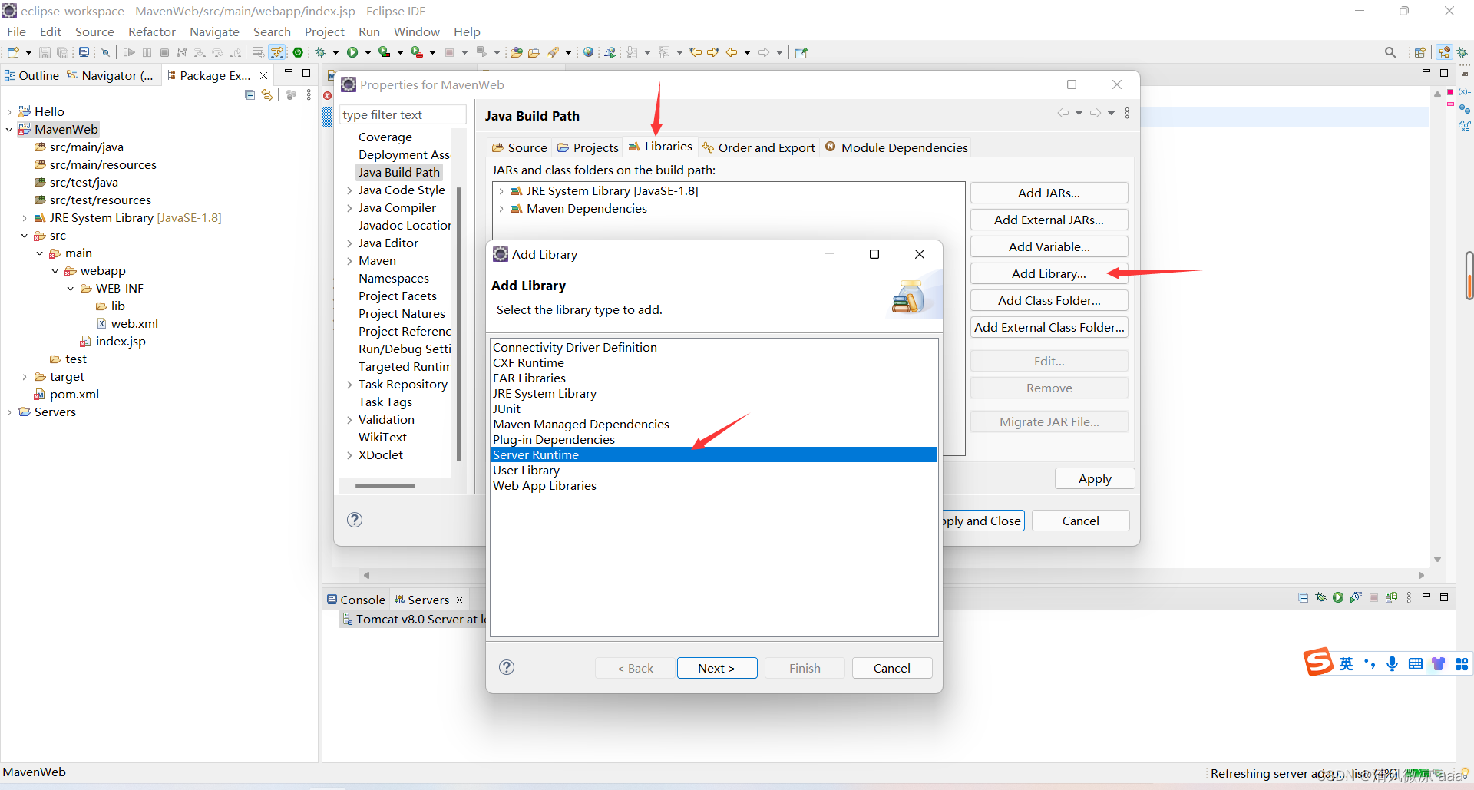The image size is (1474, 790).
Task: Collapse the WEB-INF folder
Action: pyautogui.click(x=71, y=288)
